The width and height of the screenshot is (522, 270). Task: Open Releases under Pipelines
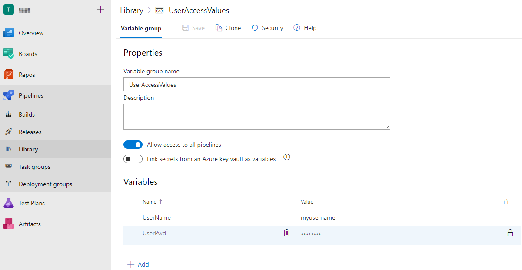pyautogui.click(x=30, y=132)
